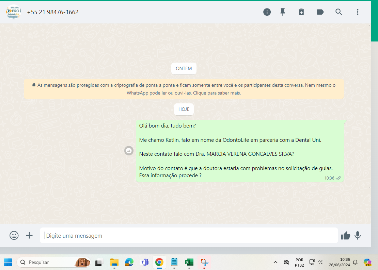Viewport: 378px width, 270px height.
Task: Click the delete chat trash icon
Action: point(301,12)
